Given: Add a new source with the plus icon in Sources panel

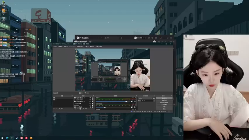Looking at the screenshot, I should click(x=75, y=109).
